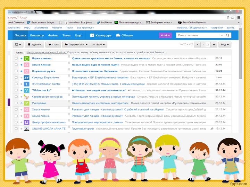Expand the Ещё toolbar dropdown
The width and height of the screenshot is (250, 187).
[x=99, y=44]
